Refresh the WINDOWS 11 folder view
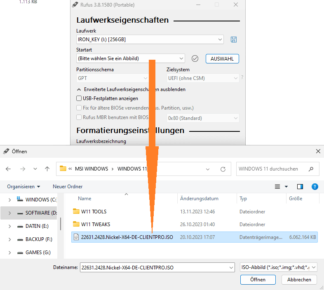The image size is (324, 290). pyautogui.click(x=223, y=169)
